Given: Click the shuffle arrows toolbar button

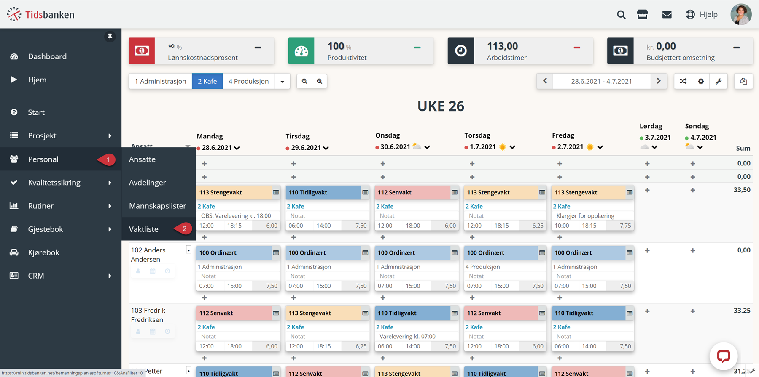Looking at the screenshot, I should [683, 81].
